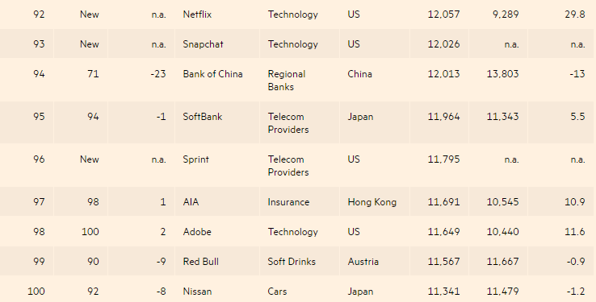The width and height of the screenshot is (596, 302).
Task: Select the Snapchat brand name
Action: (x=203, y=44)
